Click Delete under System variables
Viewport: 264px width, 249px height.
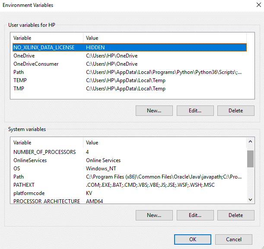pyautogui.click(x=235, y=215)
